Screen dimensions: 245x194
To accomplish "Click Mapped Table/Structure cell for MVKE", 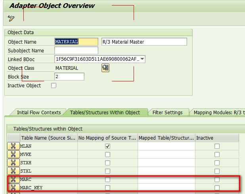I will [167, 154].
